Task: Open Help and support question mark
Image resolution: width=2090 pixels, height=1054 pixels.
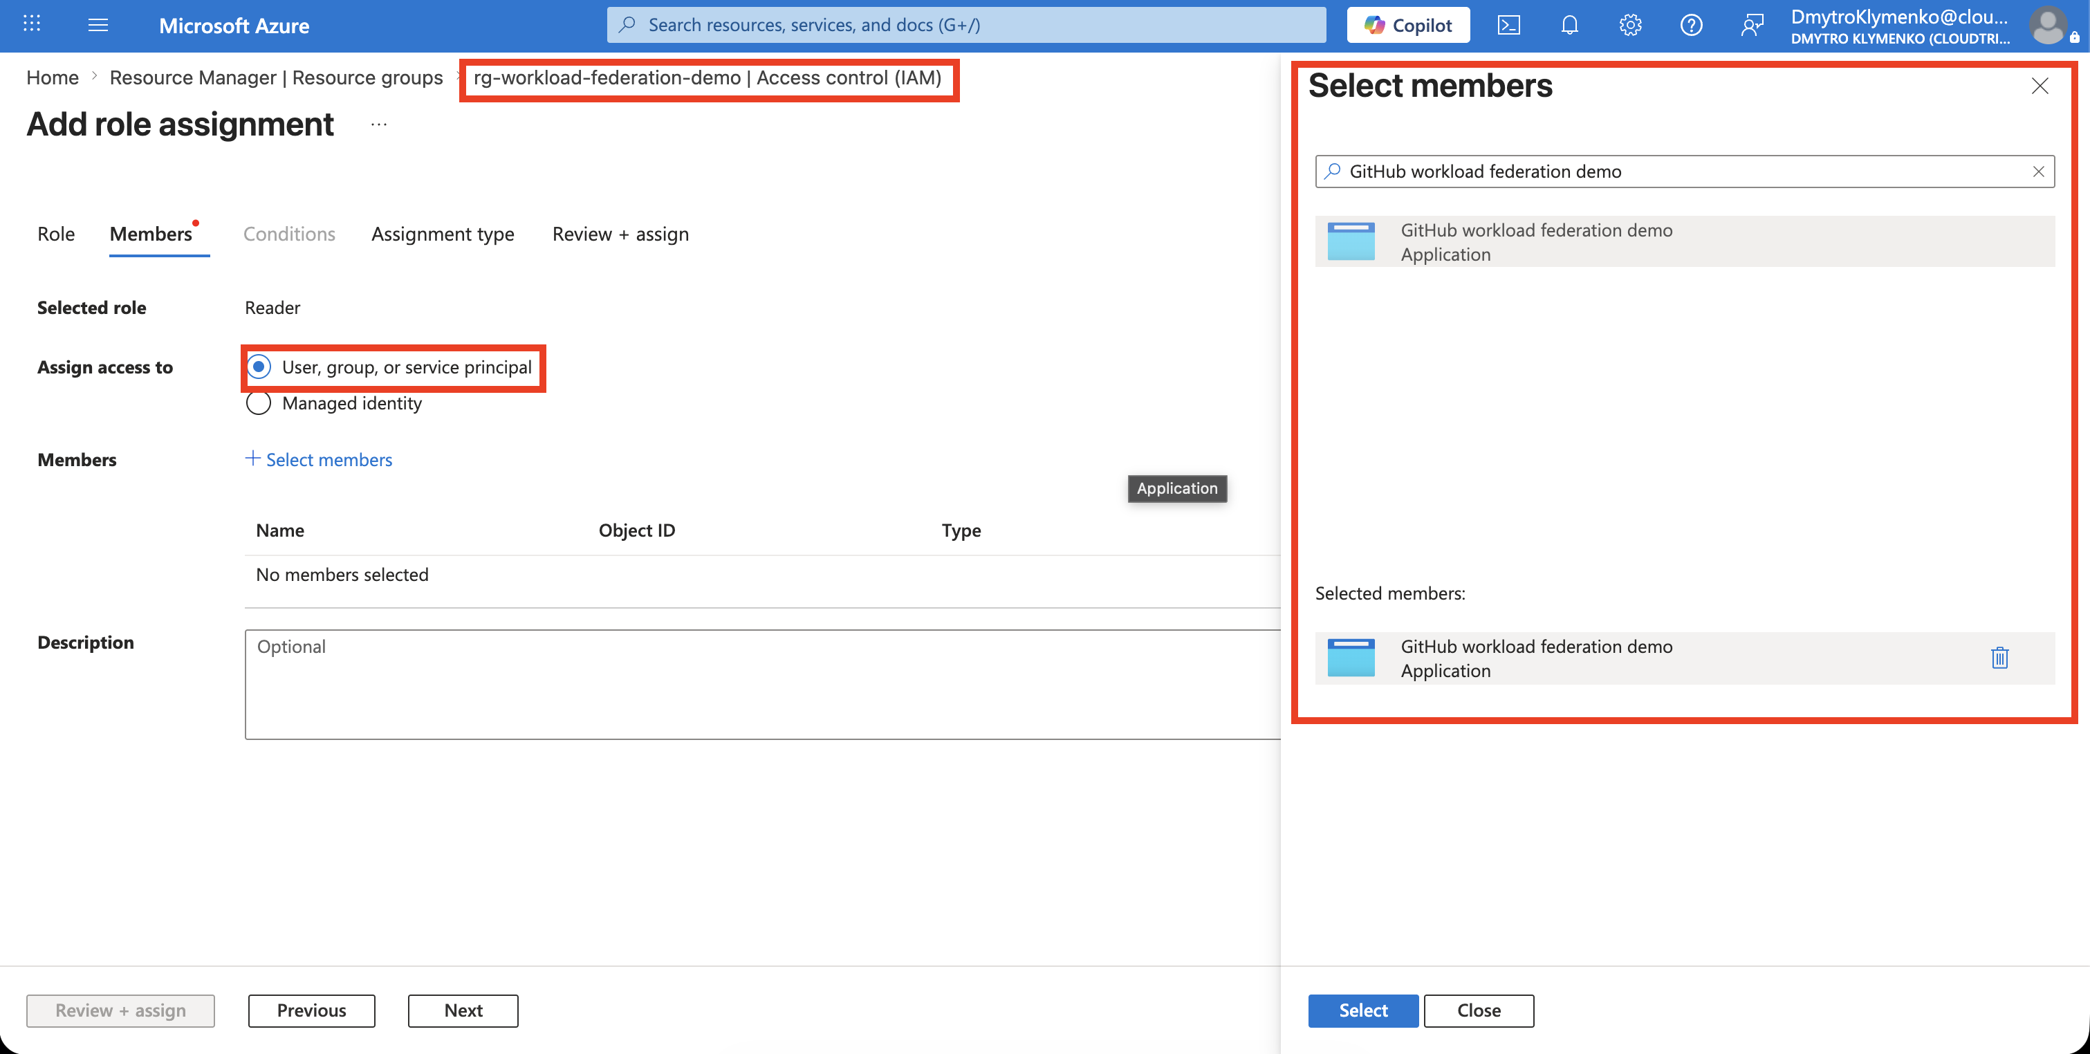Action: pyautogui.click(x=1691, y=24)
